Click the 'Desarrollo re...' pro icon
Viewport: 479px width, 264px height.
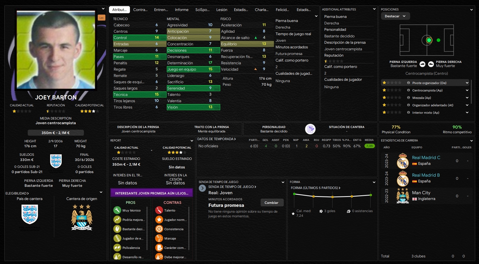pos(117,257)
